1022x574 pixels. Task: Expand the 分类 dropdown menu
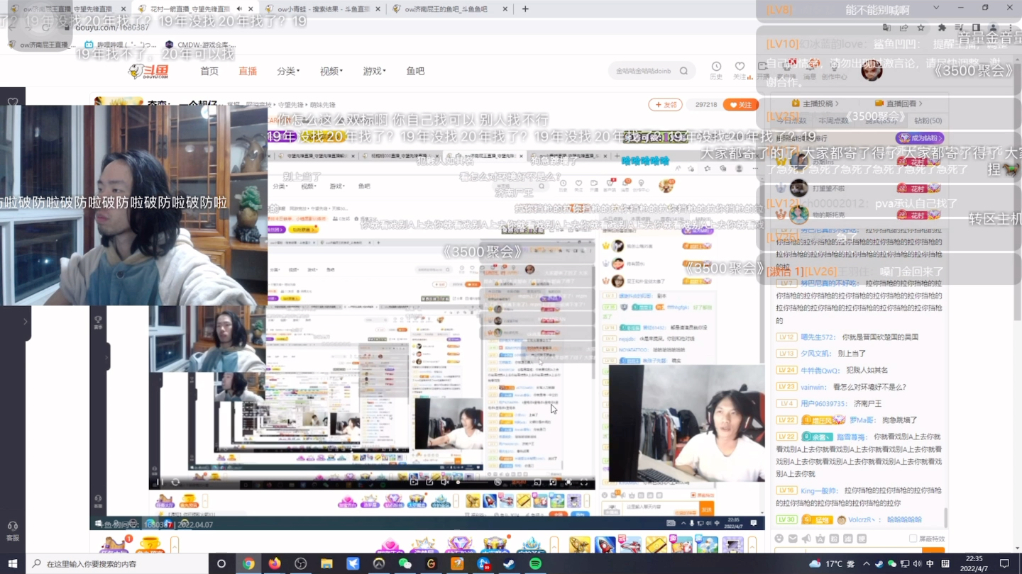[288, 71]
